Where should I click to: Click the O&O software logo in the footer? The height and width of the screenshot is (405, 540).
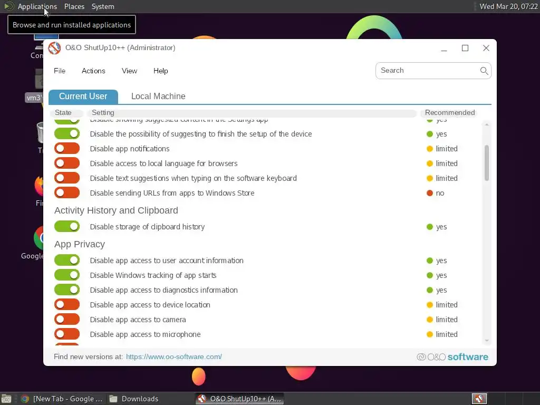(x=452, y=357)
